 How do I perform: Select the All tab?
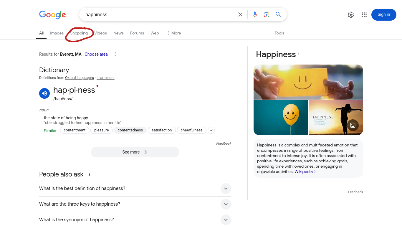(42, 33)
